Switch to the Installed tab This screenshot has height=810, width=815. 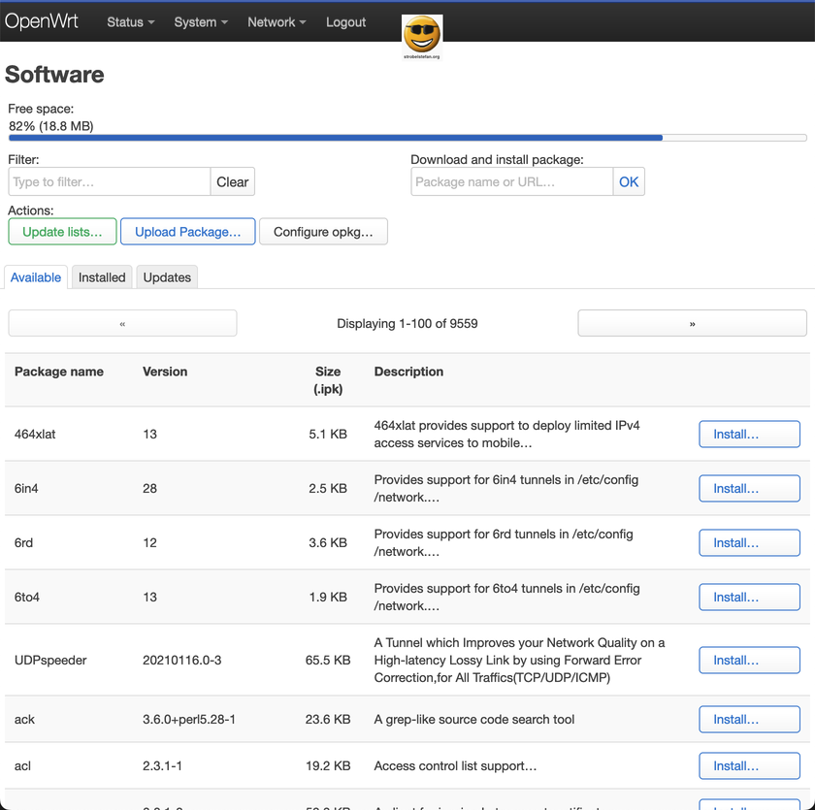click(x=102, y=277)
